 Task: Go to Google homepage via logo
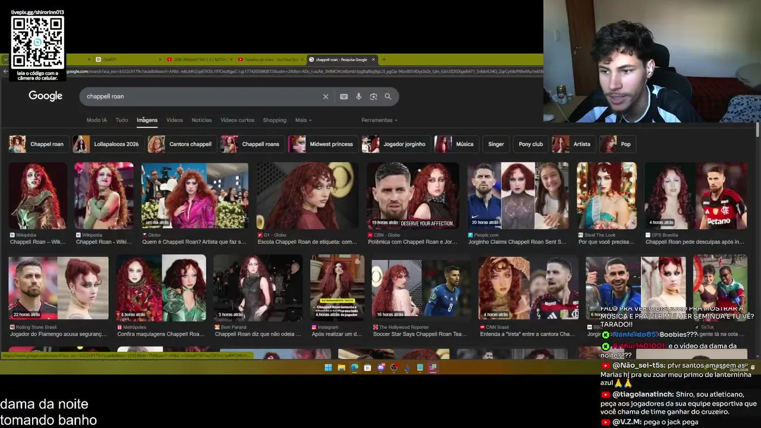pyautogui.click(x=45, y=96)
